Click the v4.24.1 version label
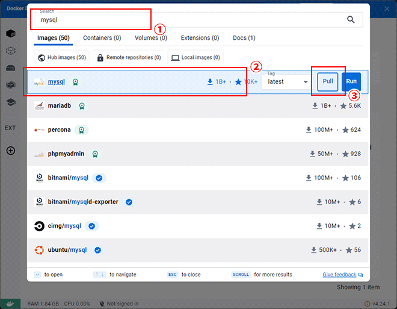 pos(381,304)
